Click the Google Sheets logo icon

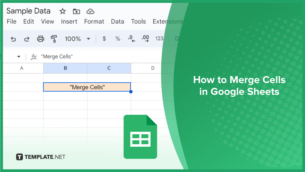[x=140, y=137]
